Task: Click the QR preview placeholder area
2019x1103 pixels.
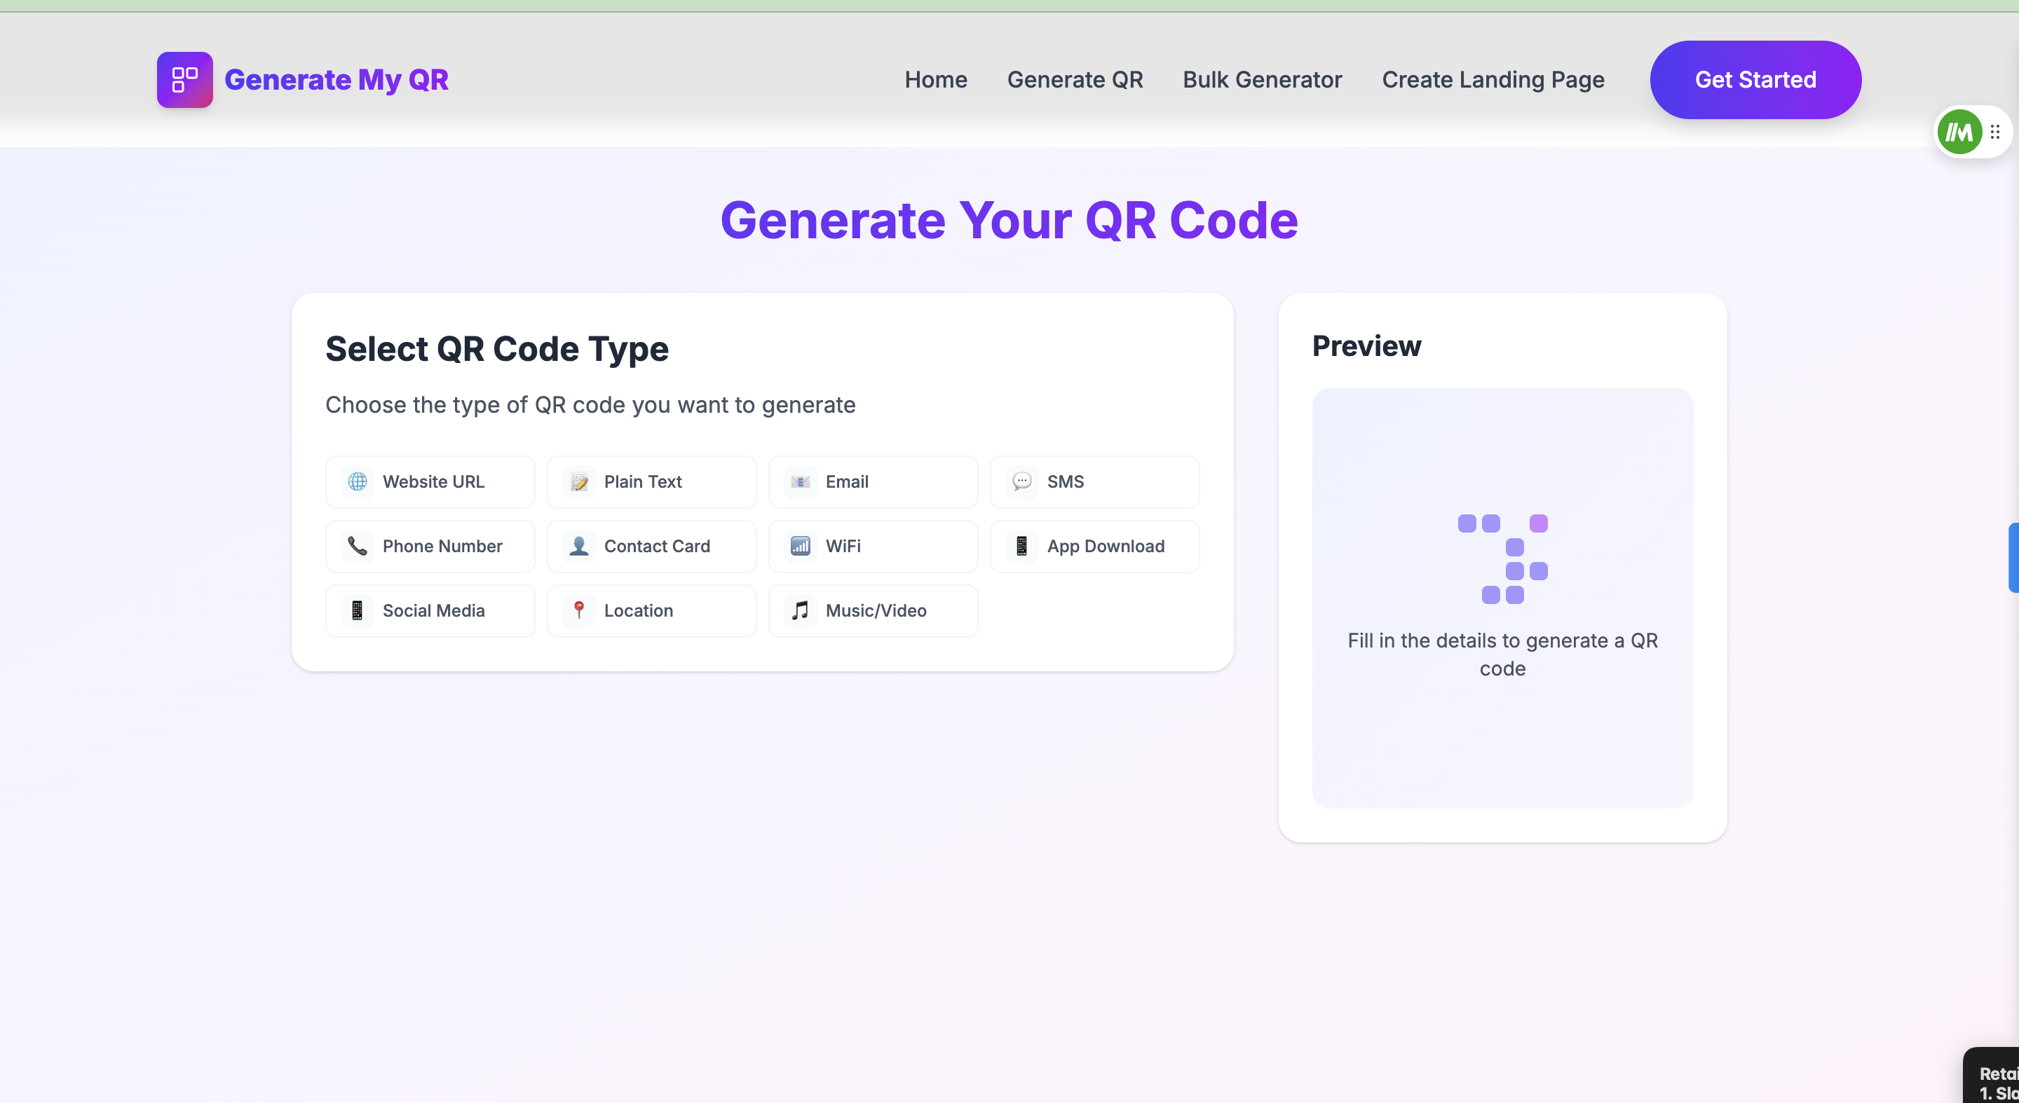Action: point(1502,597)
